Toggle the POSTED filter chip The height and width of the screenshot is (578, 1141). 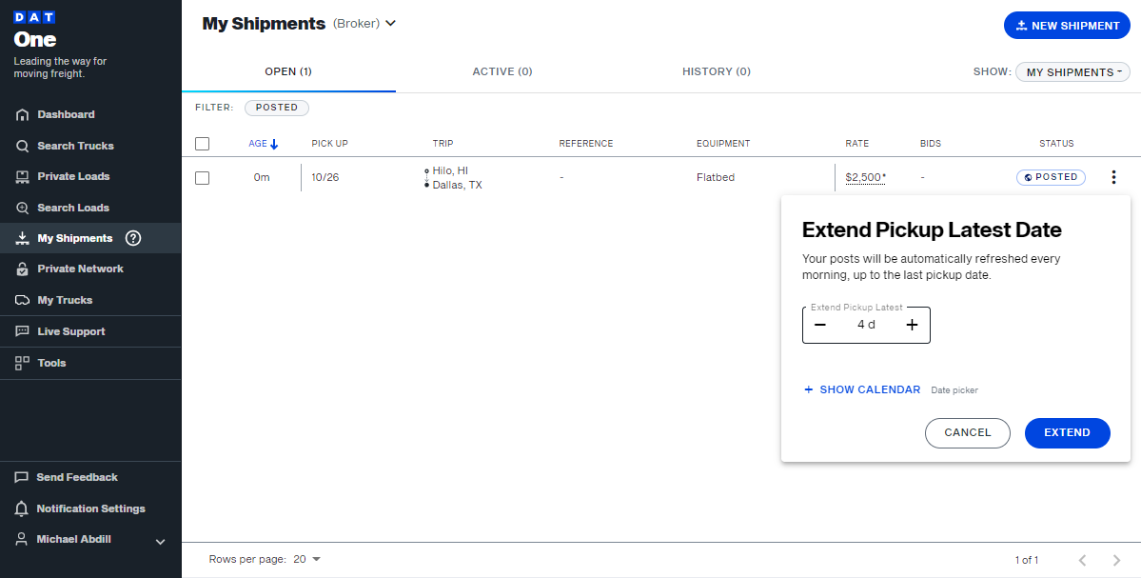tap(276, 108)
